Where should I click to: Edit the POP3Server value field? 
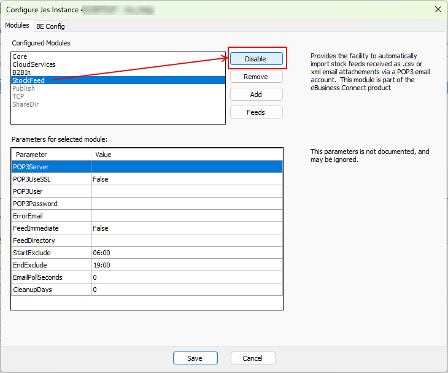click(x=187, y=167)
